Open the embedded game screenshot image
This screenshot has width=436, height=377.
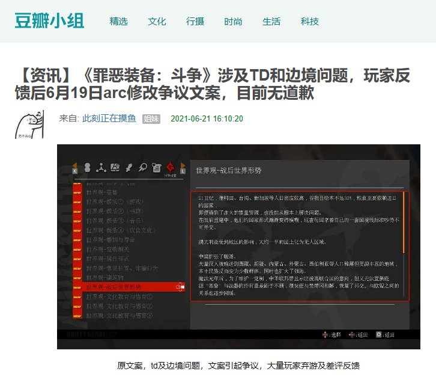click(x=238, y=247)
